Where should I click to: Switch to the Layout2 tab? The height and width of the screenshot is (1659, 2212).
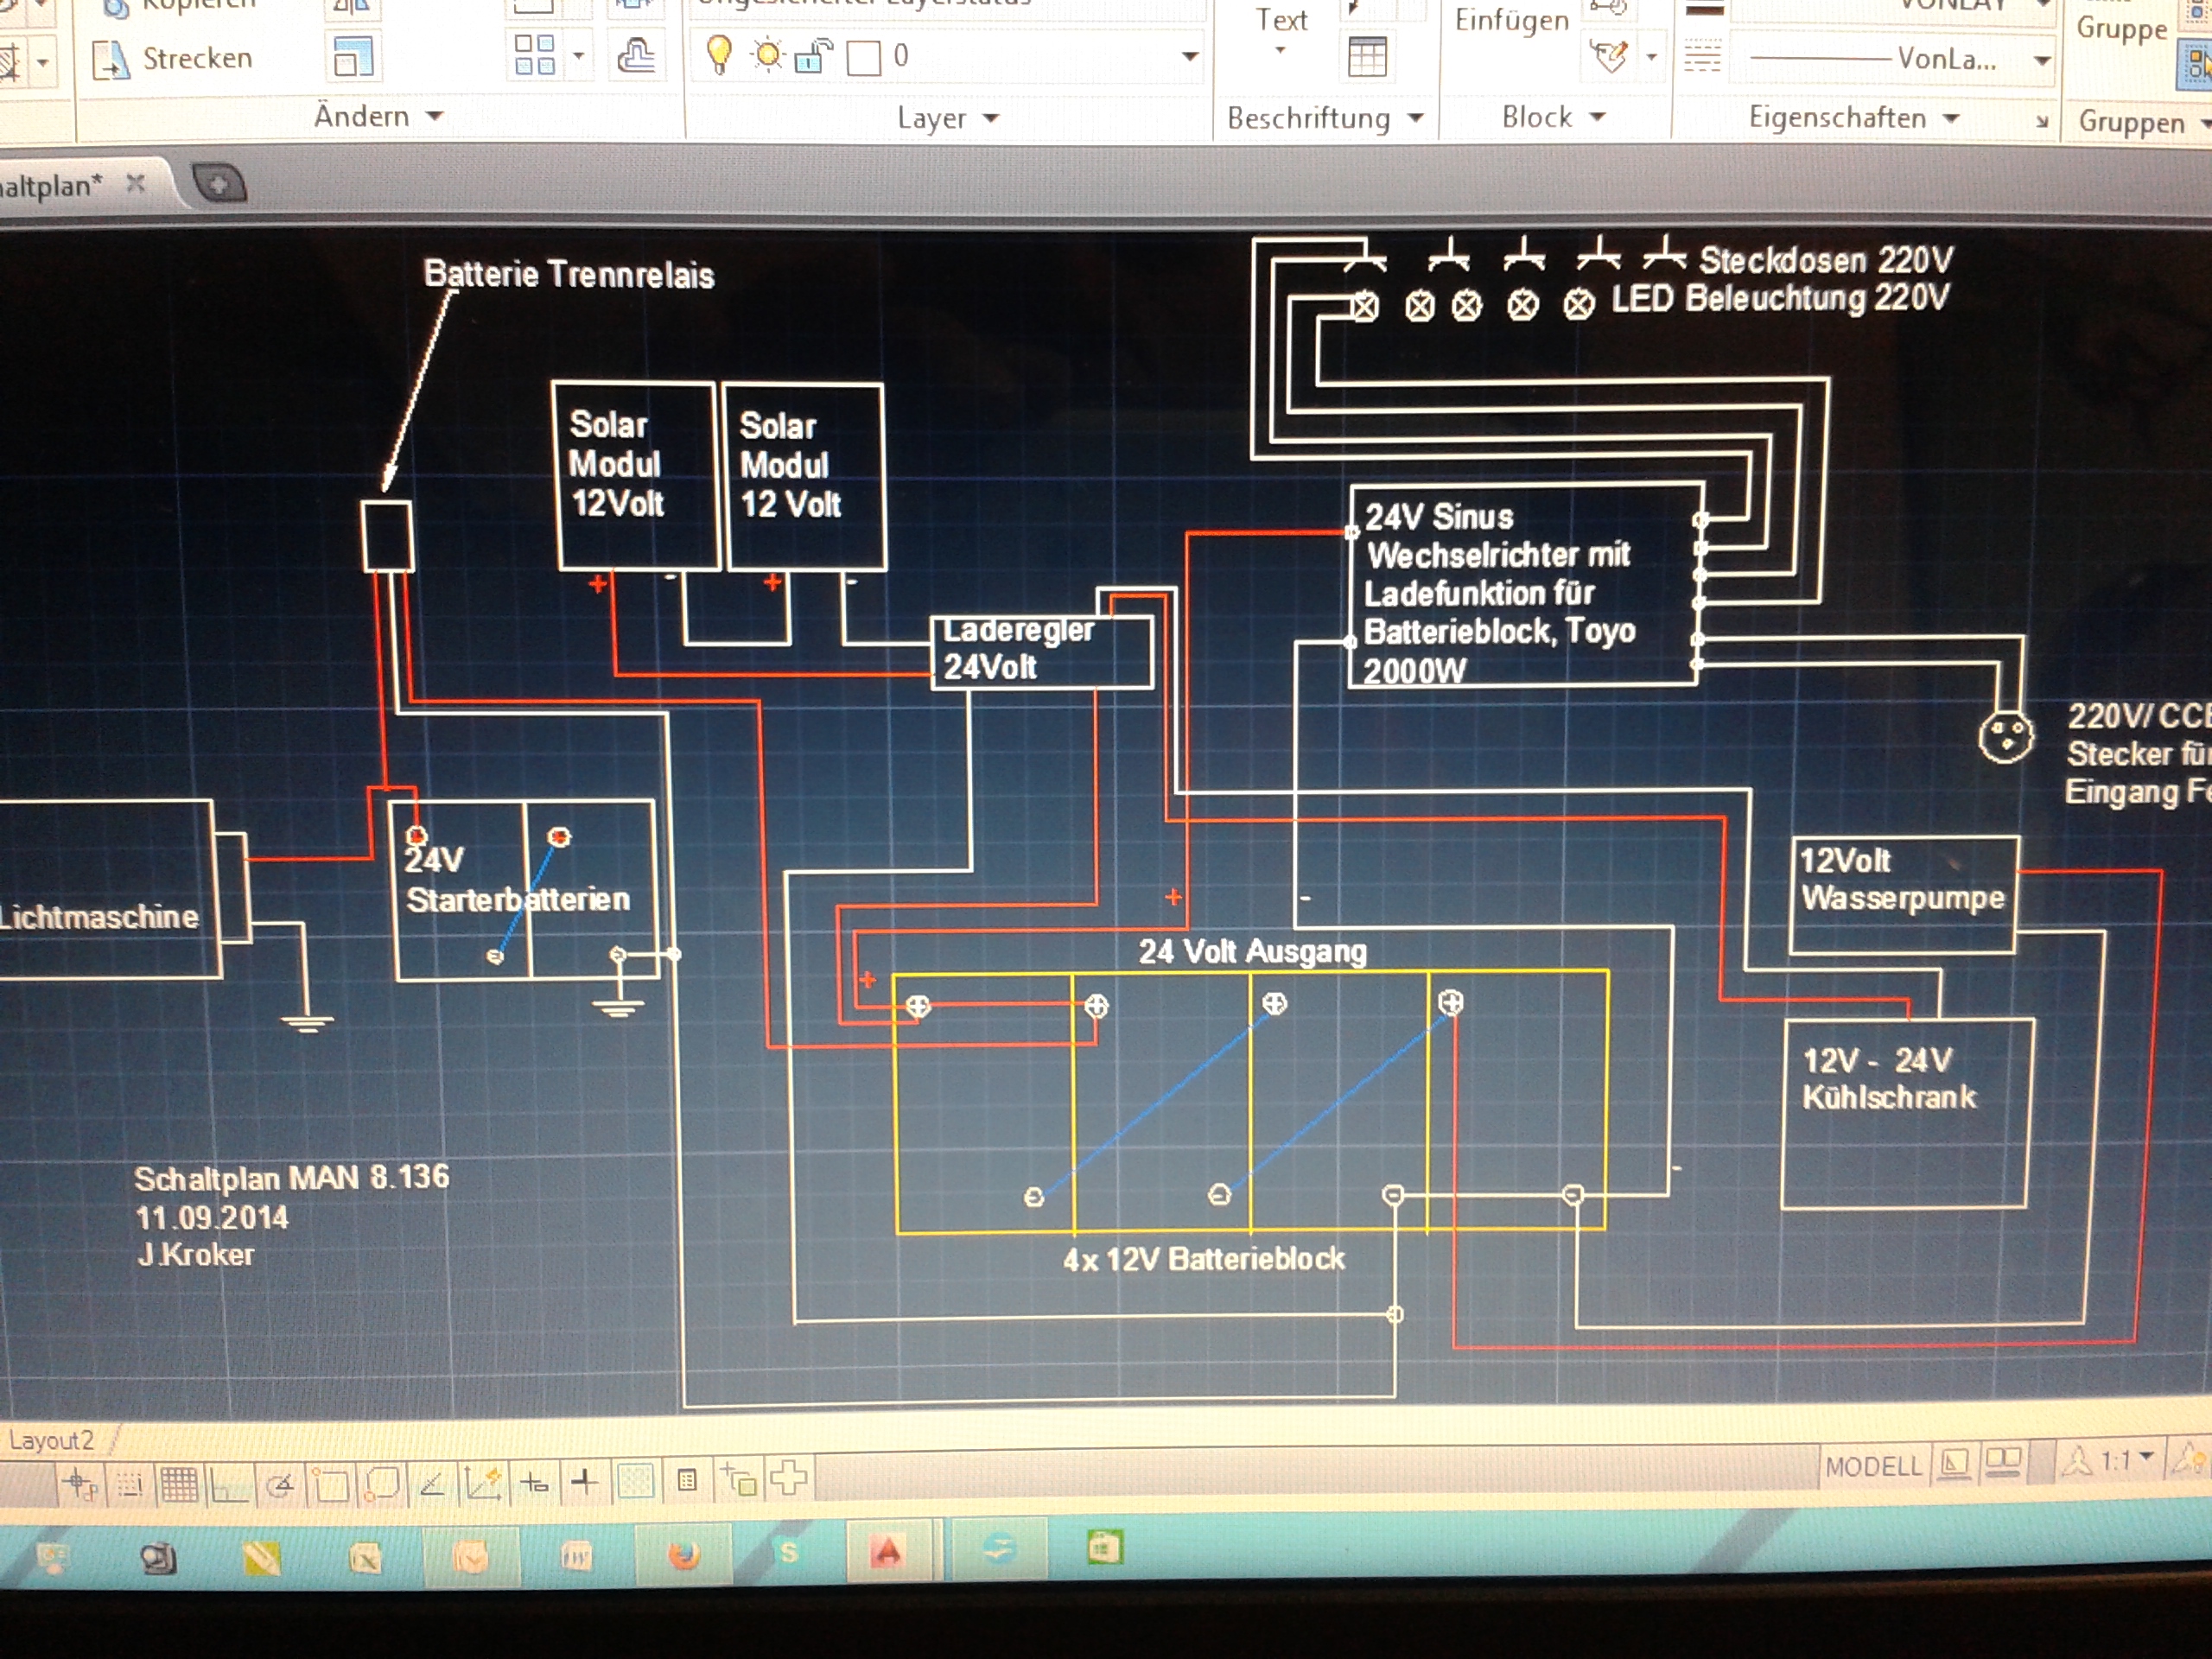50,1440
